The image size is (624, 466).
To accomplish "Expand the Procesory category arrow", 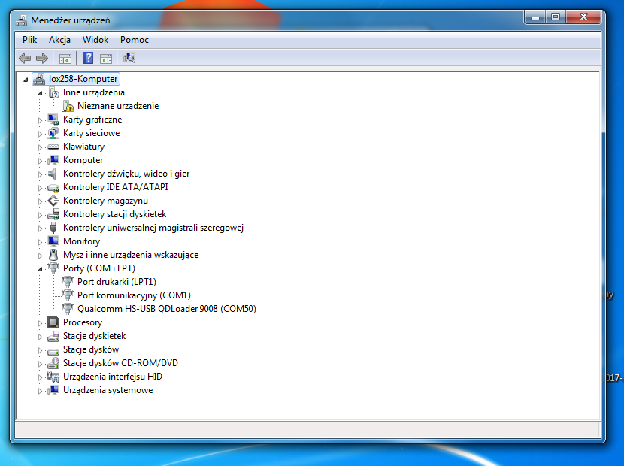I will [x=41, y=322].
